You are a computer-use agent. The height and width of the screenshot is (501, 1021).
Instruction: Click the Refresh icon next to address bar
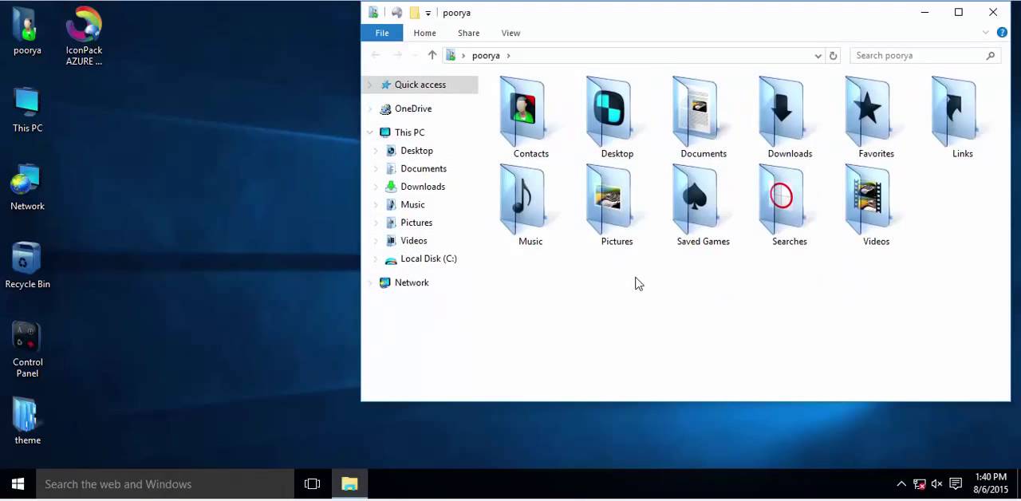tap(833, 55)
